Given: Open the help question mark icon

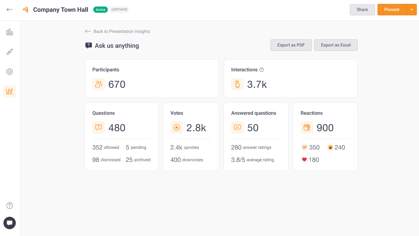Looking at the screenshot, I should pos(10,206).
